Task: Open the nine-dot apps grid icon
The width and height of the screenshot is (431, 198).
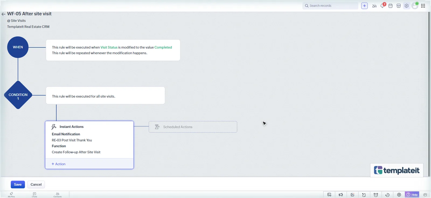Action: (423, 6)
